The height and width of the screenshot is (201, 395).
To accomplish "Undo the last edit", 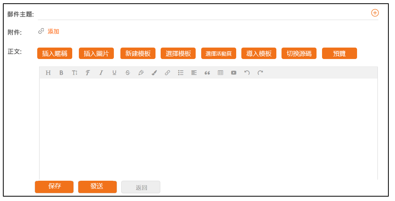I will 247,73.
